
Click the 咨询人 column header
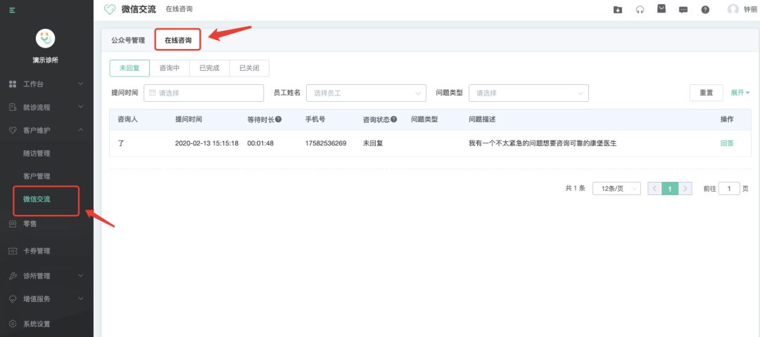[x=128, y=119]
